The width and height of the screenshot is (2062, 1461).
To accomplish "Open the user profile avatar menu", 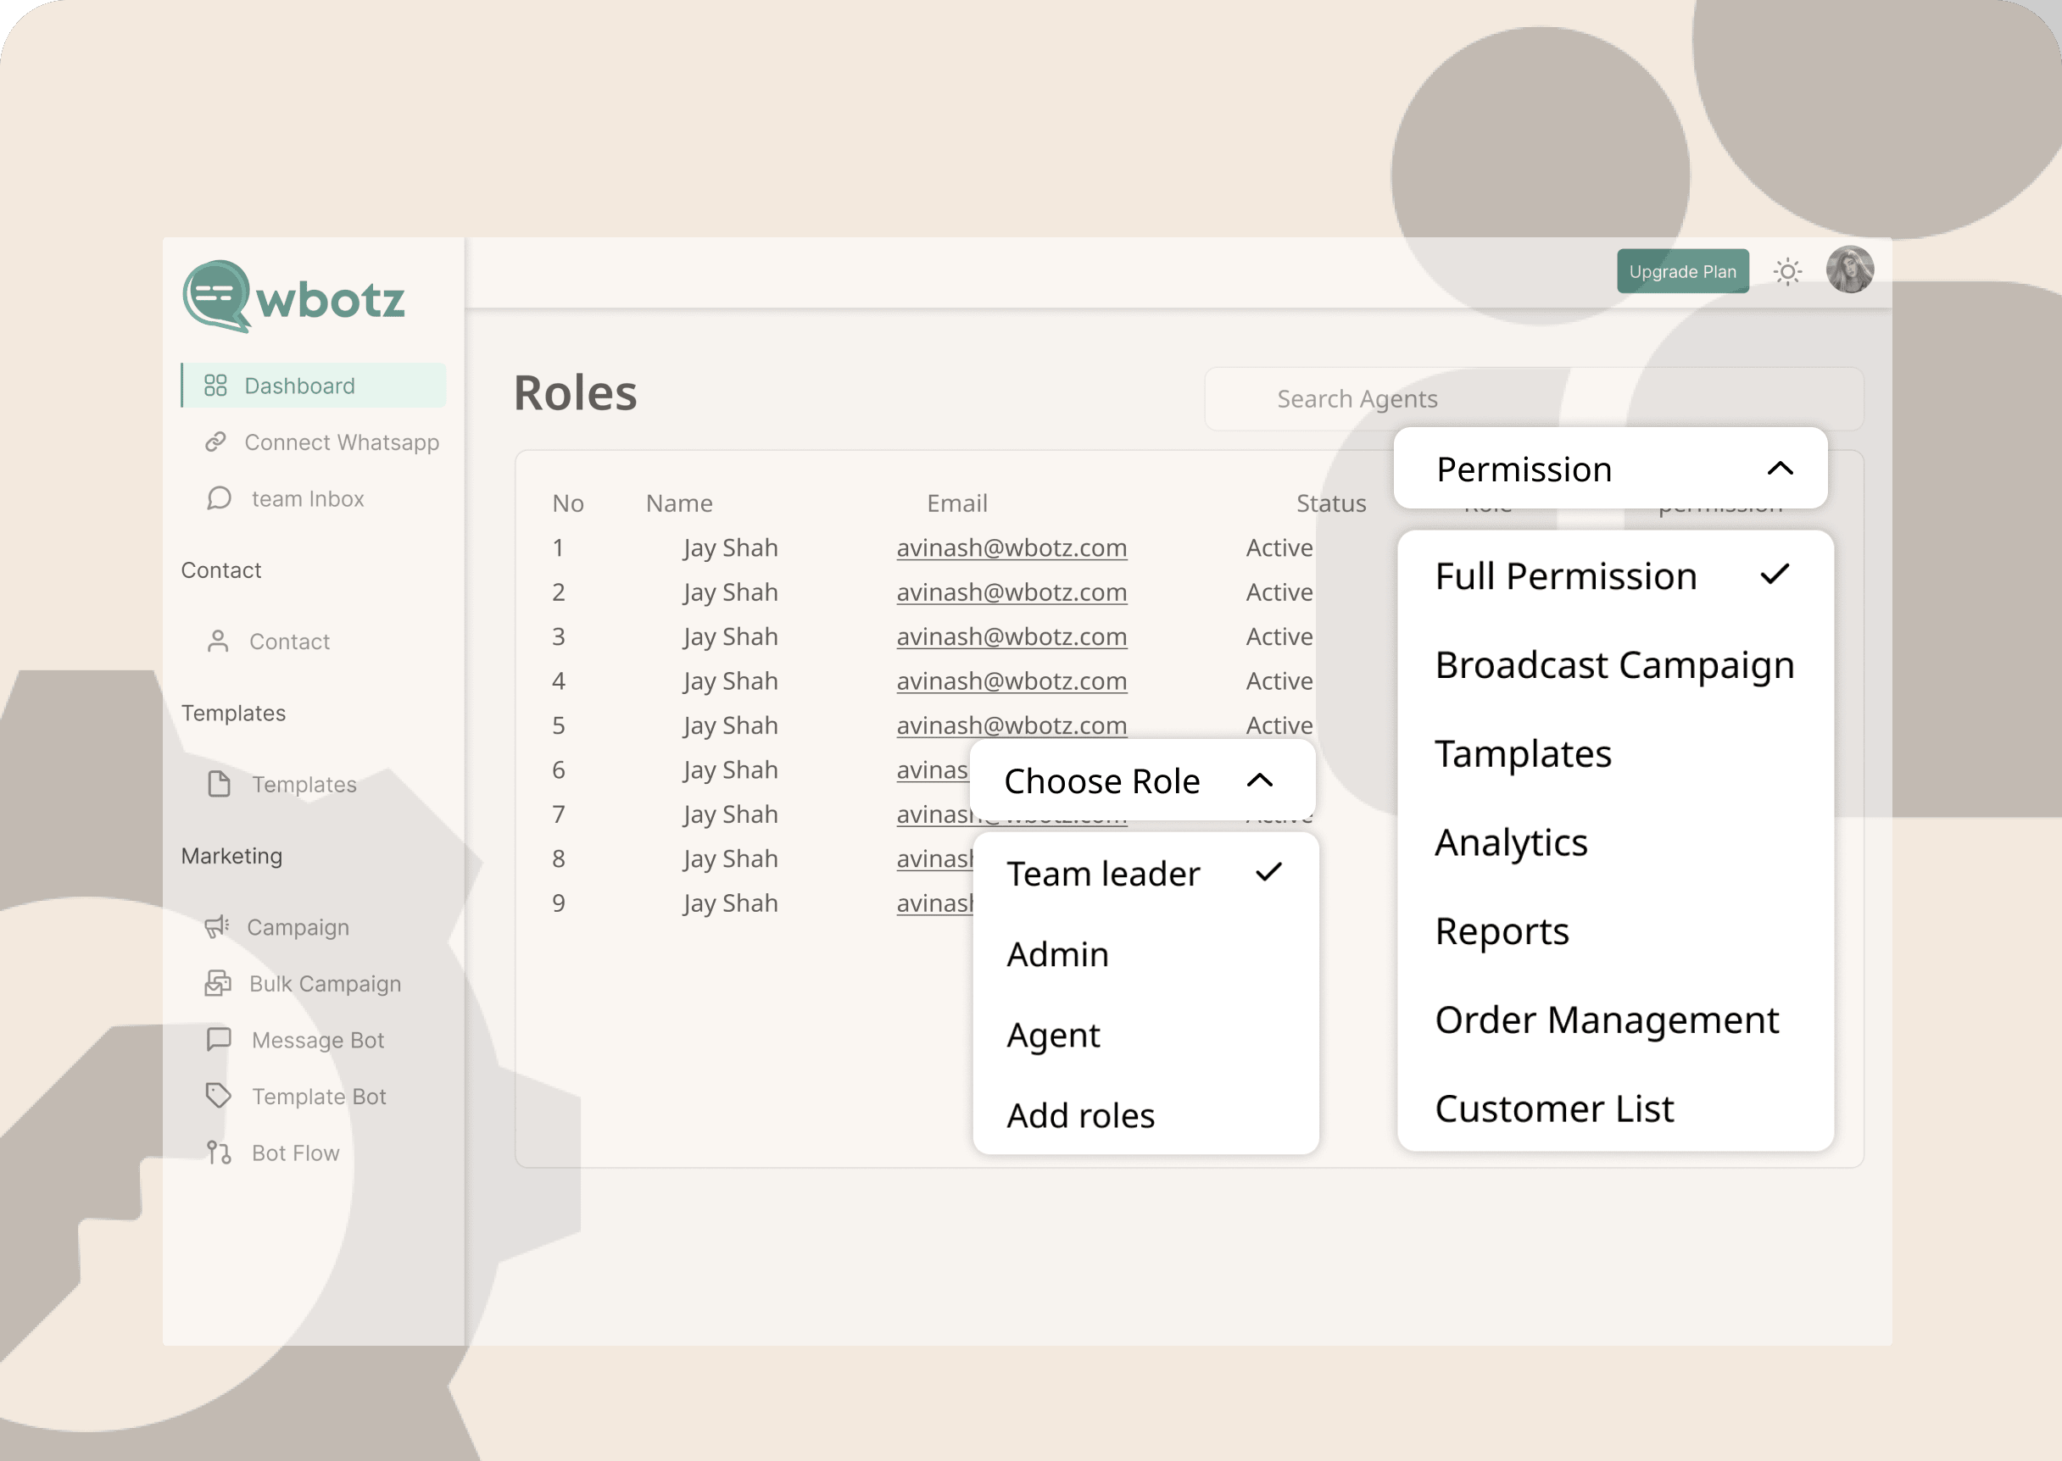I will pos(1849,269).
